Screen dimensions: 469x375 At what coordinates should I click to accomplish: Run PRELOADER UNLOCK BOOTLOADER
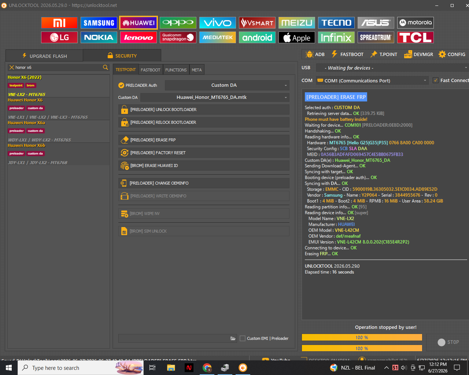coord(204,109)
